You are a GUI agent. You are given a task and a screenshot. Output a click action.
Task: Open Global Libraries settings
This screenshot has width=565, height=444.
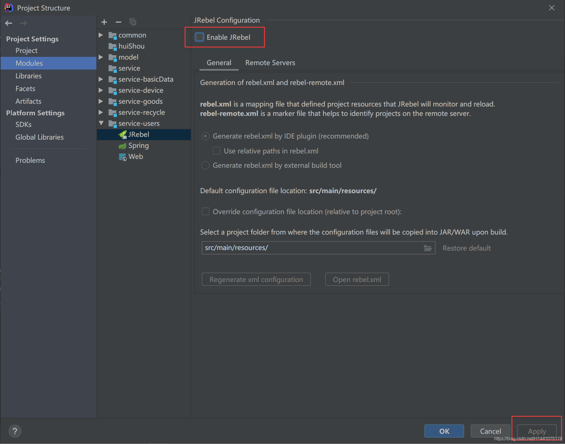(39, 137)
